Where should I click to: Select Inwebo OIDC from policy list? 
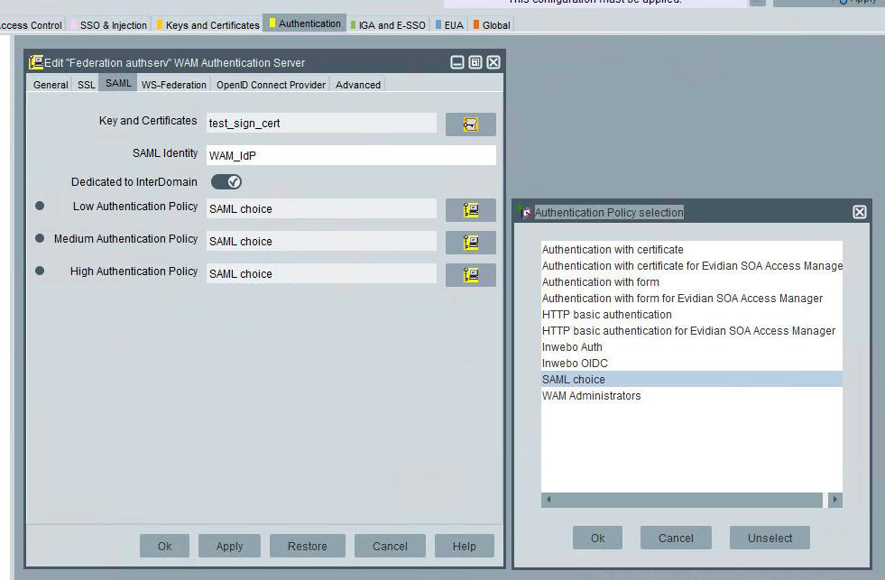click(x=575, y=364)
